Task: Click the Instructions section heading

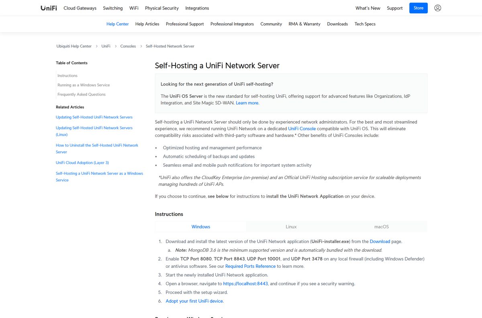Action: pyautogui.click(x=169, y=214)
